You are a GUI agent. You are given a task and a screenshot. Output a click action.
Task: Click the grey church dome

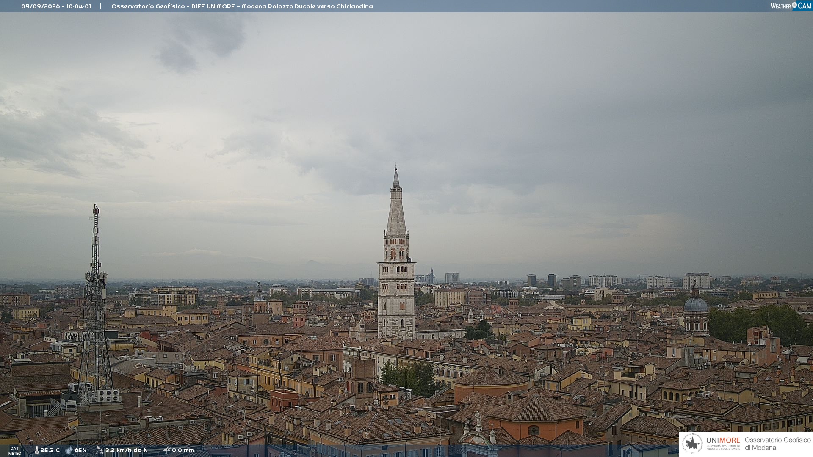696,304
